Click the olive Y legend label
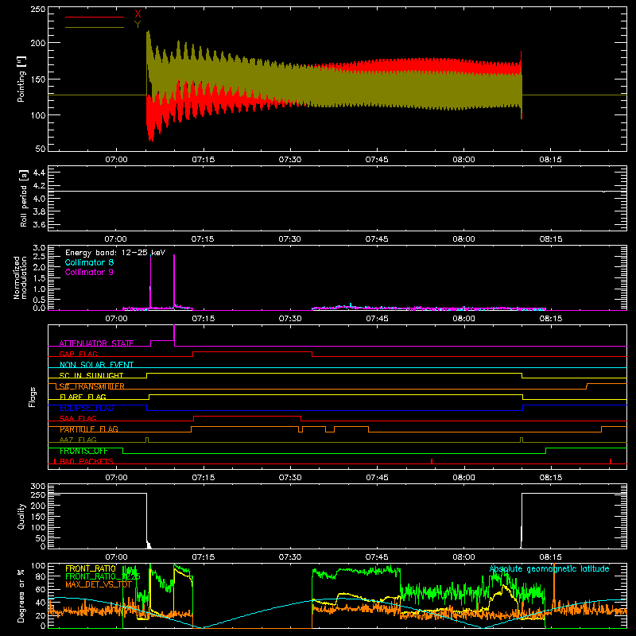The width and height of the screenshot is (636, 636). pos(138,25)
